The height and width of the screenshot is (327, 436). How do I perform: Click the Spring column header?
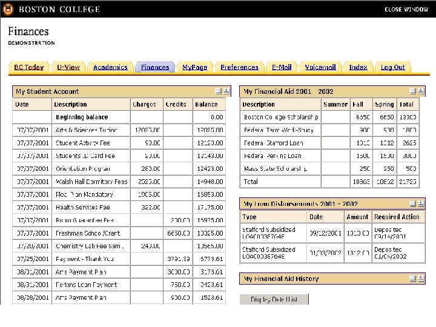click(385, 104)
